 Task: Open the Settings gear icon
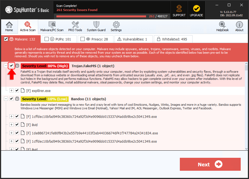[116, 26]
